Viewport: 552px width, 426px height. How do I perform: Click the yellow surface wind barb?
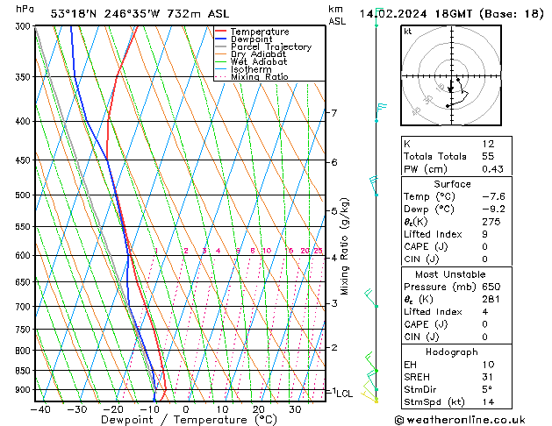pyautogui.click(x=369, y=397)
